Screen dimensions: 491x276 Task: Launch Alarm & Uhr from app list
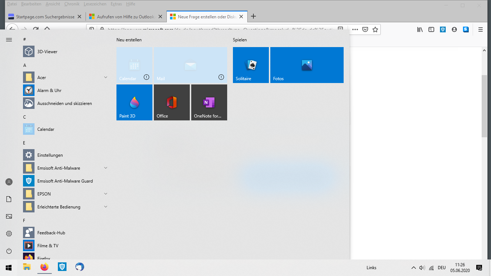coord(65,91)
